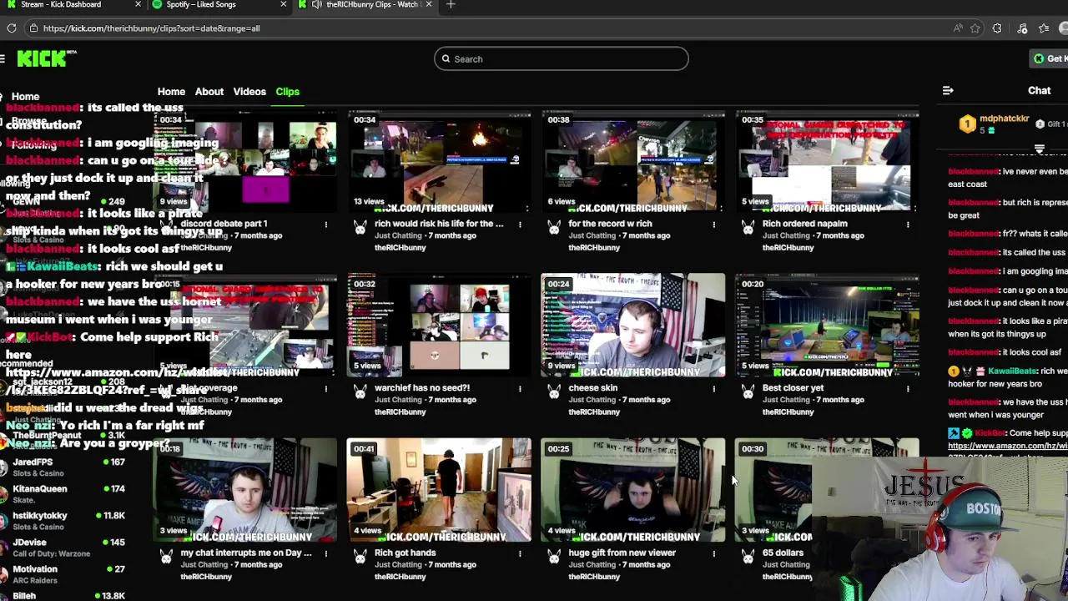Screen dimensions: 1068x601
Task: Reload the page in the browser
Action: pyautogui.click(x=12, y=28)
